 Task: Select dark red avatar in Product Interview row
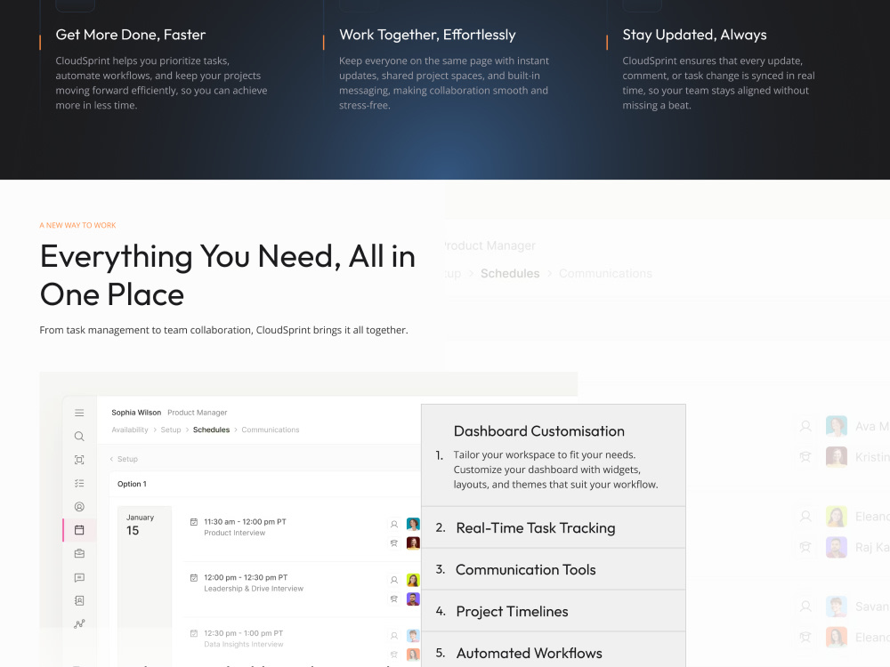pos(413,543)
